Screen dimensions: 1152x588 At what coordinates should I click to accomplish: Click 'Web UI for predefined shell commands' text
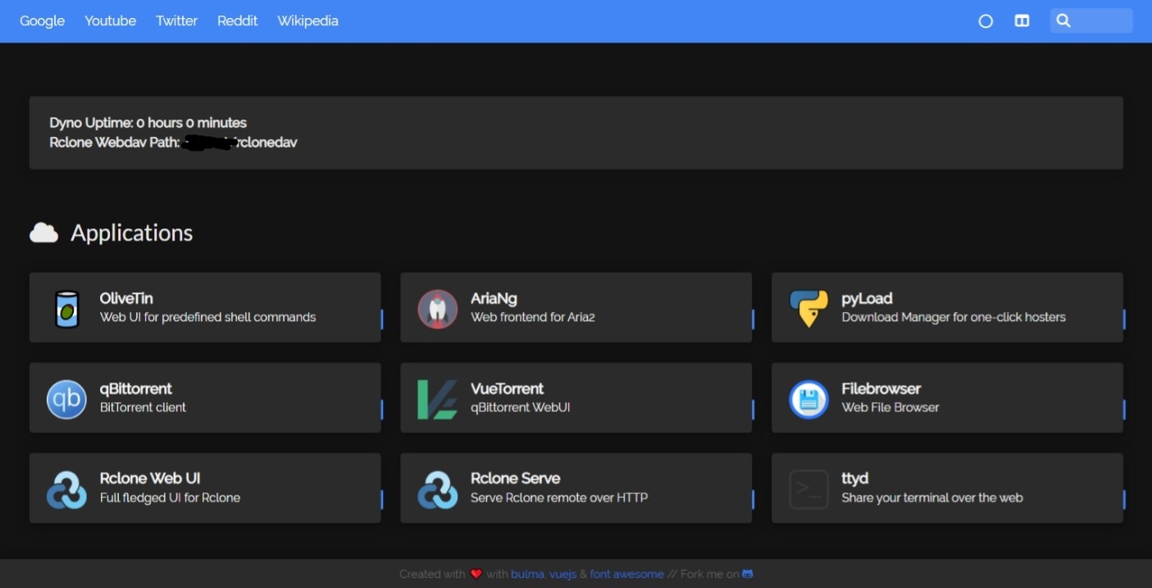(x=207, y=317)
